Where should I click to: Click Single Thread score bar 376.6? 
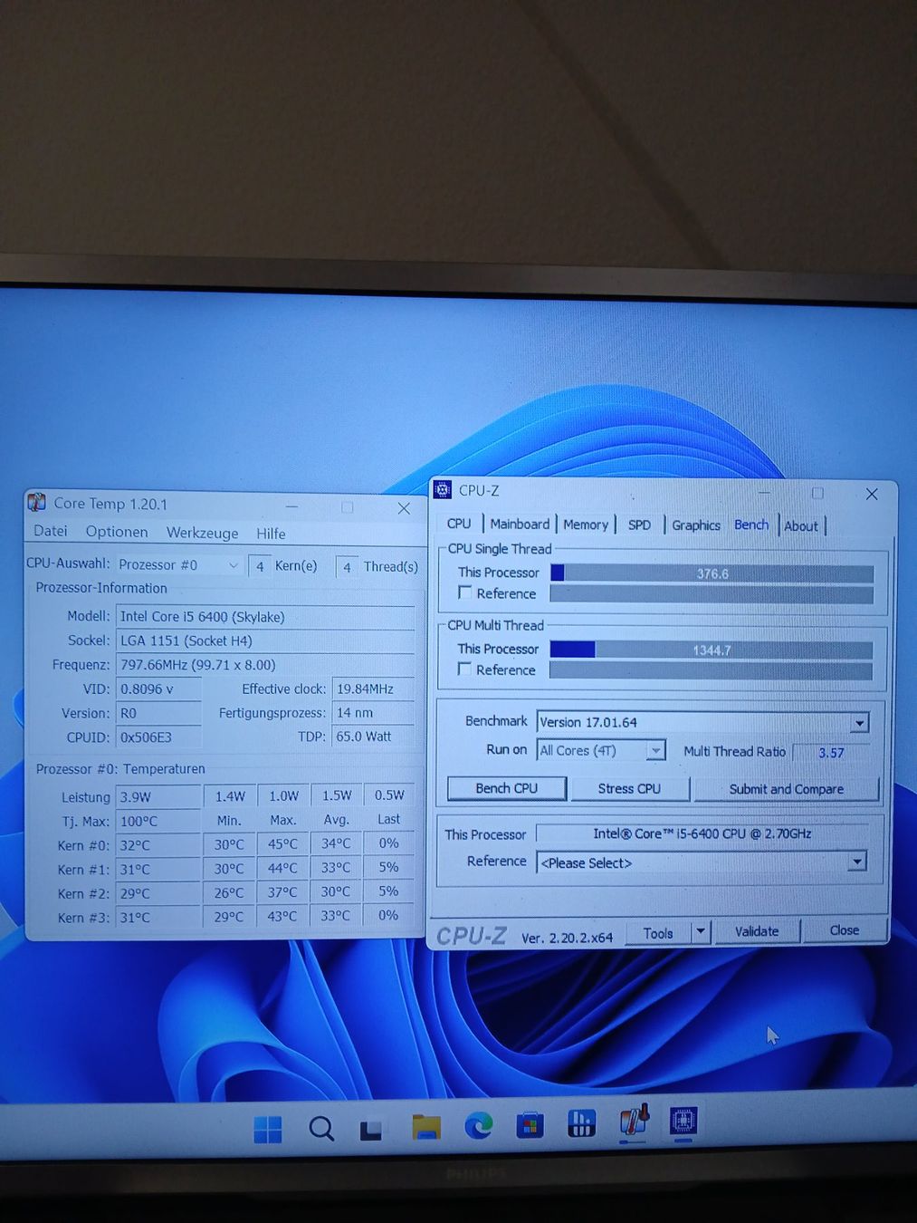[712, 573]
